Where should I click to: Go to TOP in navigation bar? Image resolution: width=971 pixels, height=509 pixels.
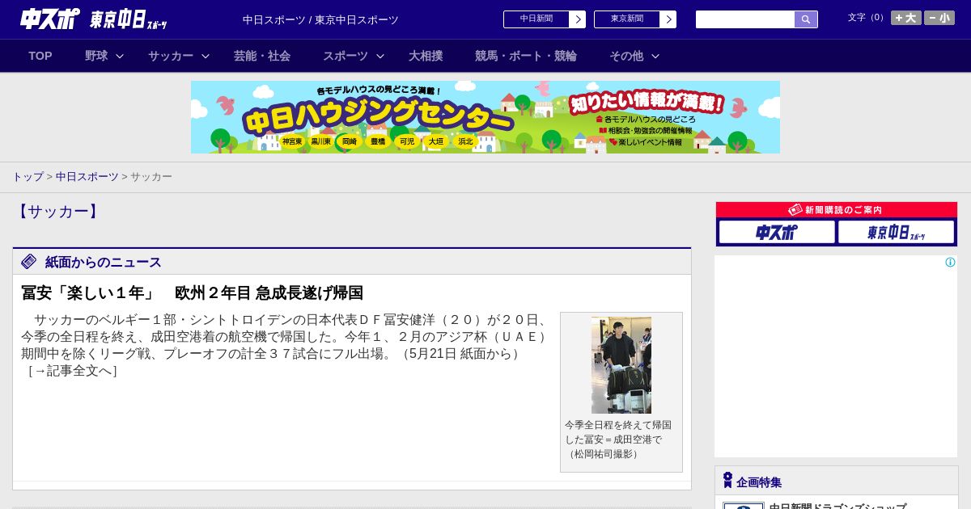tap(40, 56)
